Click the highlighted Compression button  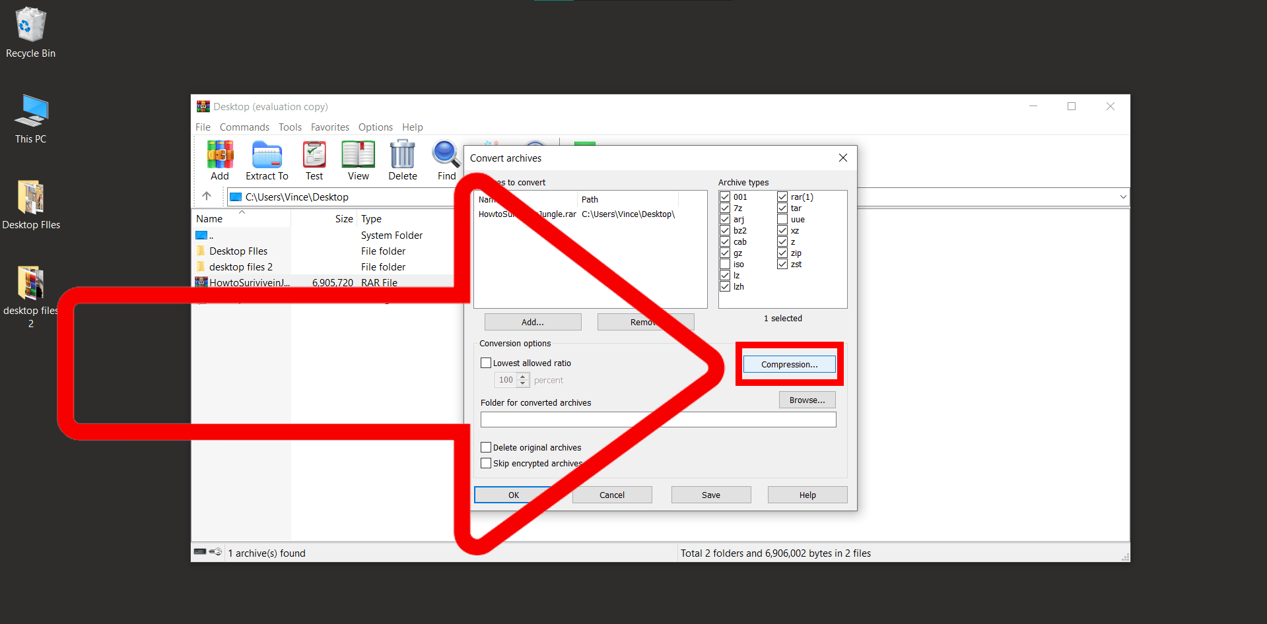tap(789, 364)
